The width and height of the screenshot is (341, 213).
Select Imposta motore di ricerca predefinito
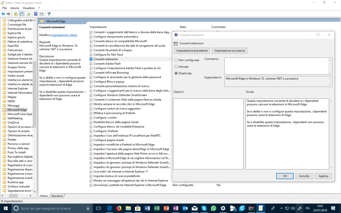[117, 176]
